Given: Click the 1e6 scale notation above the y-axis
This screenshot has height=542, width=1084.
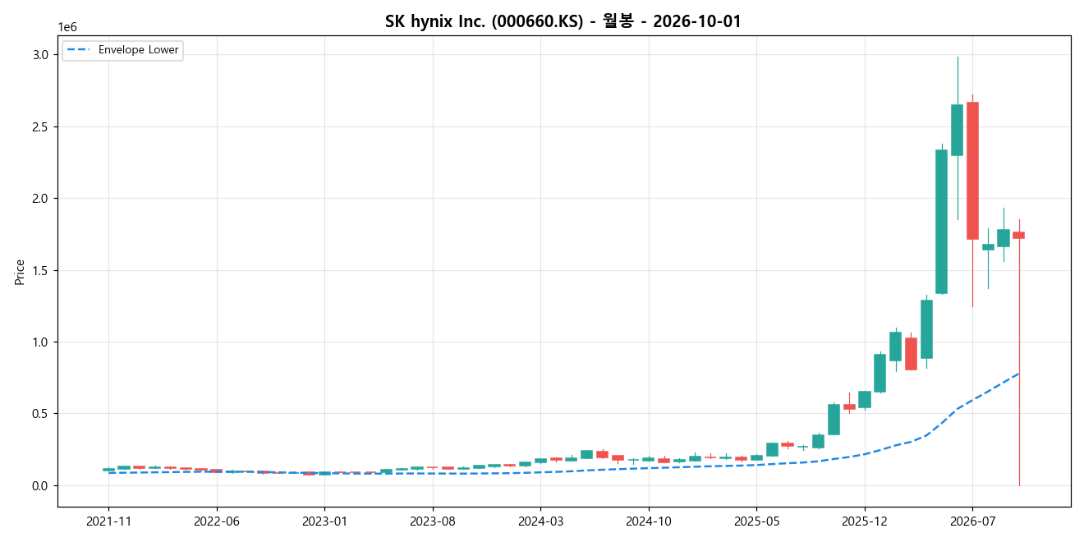Looking at the screenshot, I should [67, 28].
